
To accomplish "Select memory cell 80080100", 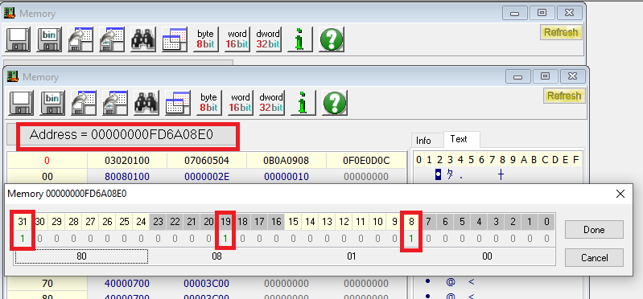I will pyautogui.click(x=126, y=177).
